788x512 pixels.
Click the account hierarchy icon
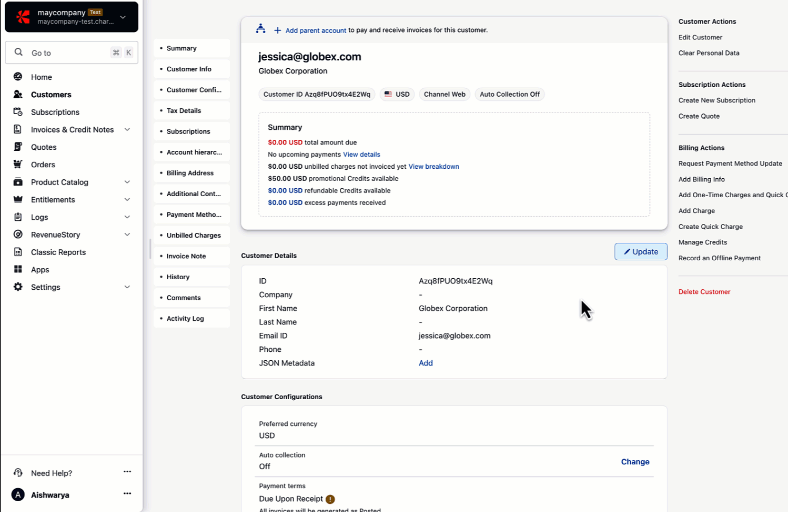point(261,29)
